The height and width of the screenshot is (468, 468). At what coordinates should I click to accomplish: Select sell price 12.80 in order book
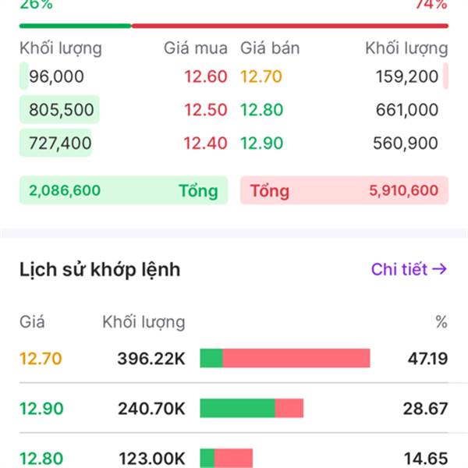[x=261, y=110]
